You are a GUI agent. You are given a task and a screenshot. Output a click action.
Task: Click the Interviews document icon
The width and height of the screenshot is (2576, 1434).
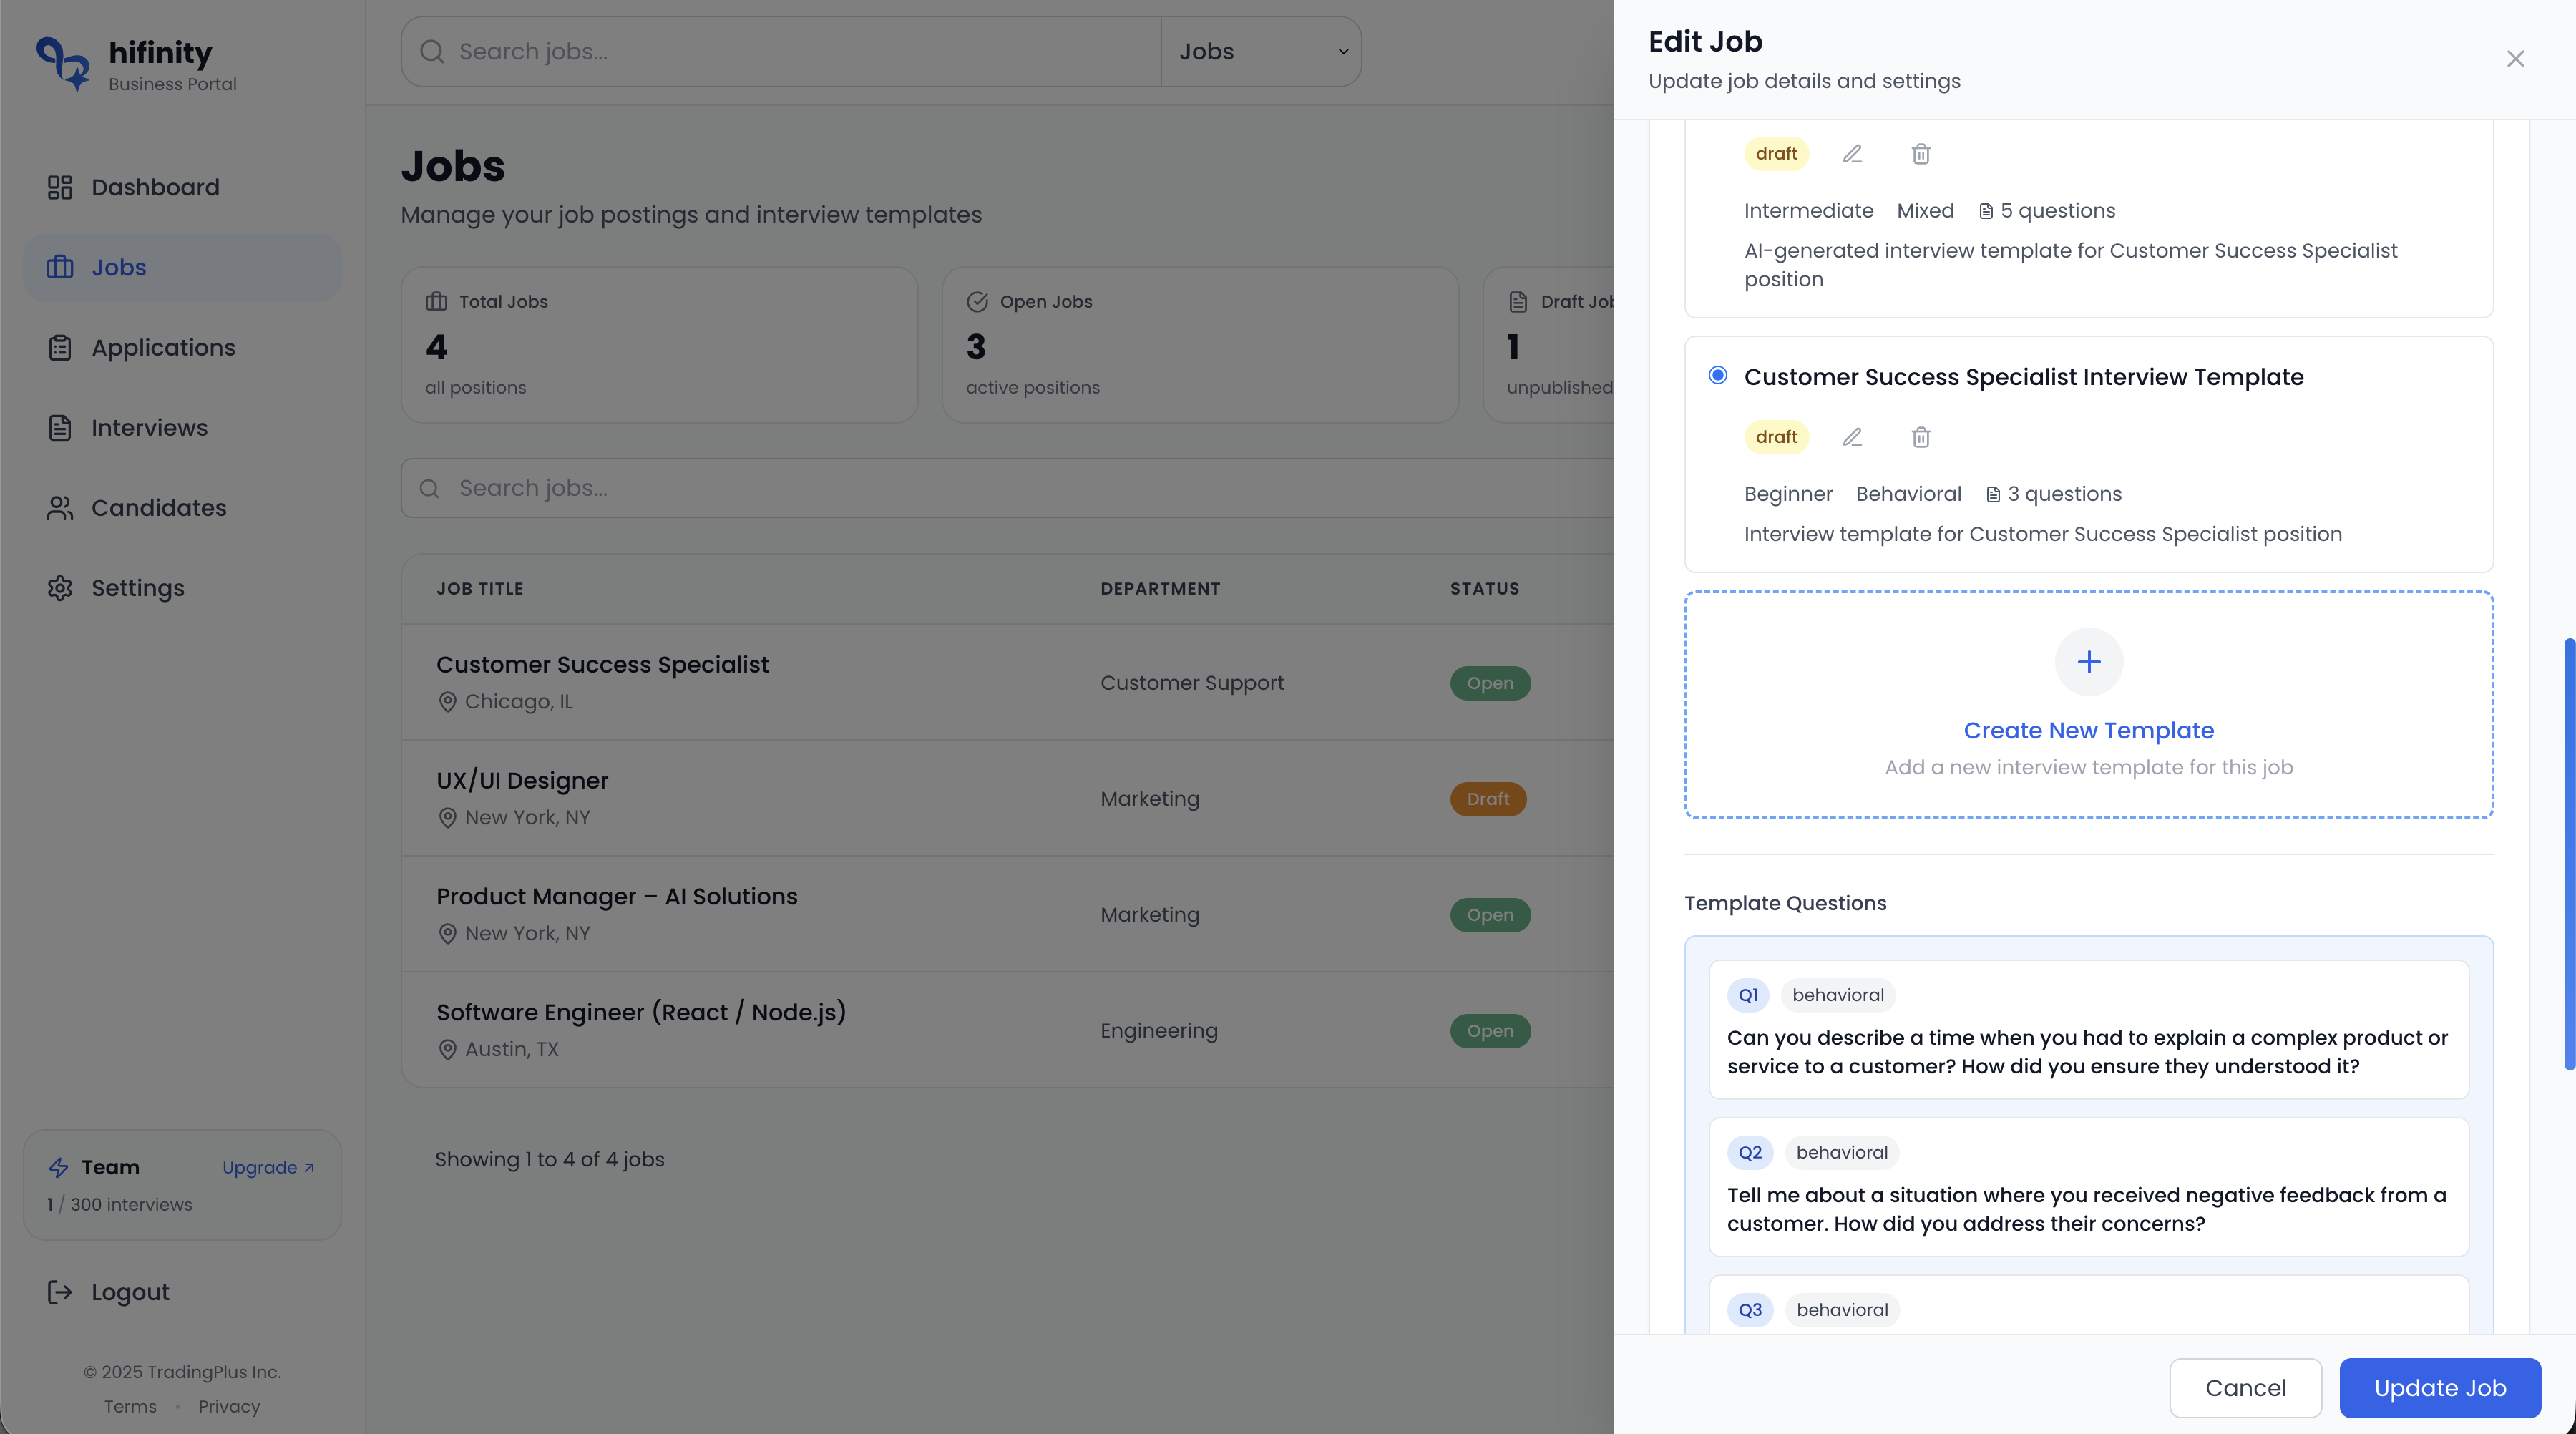(60, 427)
